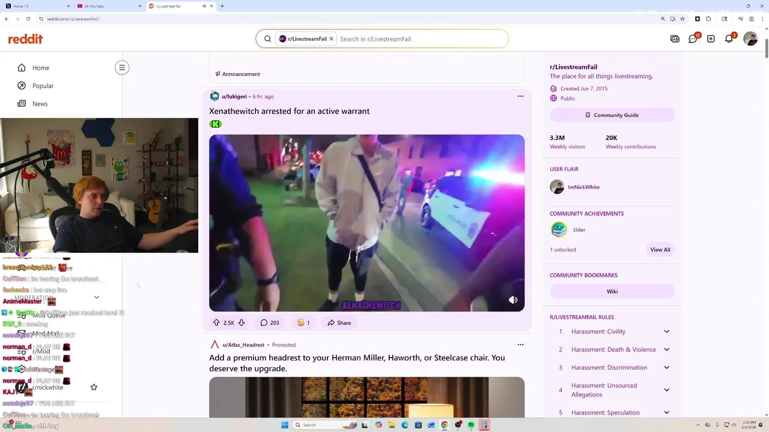Open File Explorer from taskbar
The width and height of the screenshot is (769, 432).
pos(392,425)
